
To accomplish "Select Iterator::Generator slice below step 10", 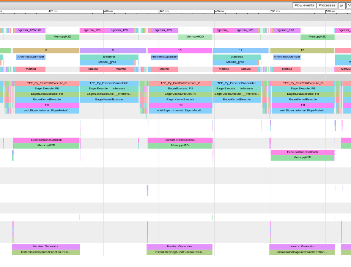I will (x=179, y=247).
